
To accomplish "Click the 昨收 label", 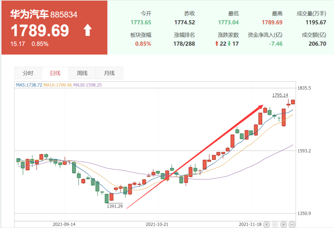I will (190, 14).
